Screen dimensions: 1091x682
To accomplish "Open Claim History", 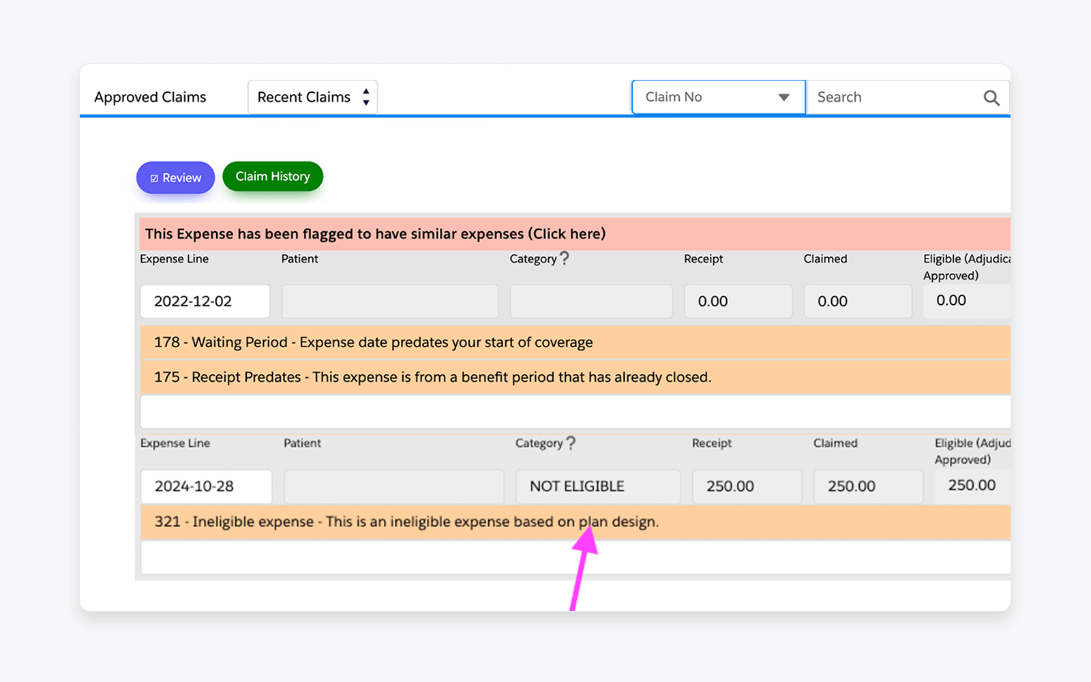I will tap(272, 176).
